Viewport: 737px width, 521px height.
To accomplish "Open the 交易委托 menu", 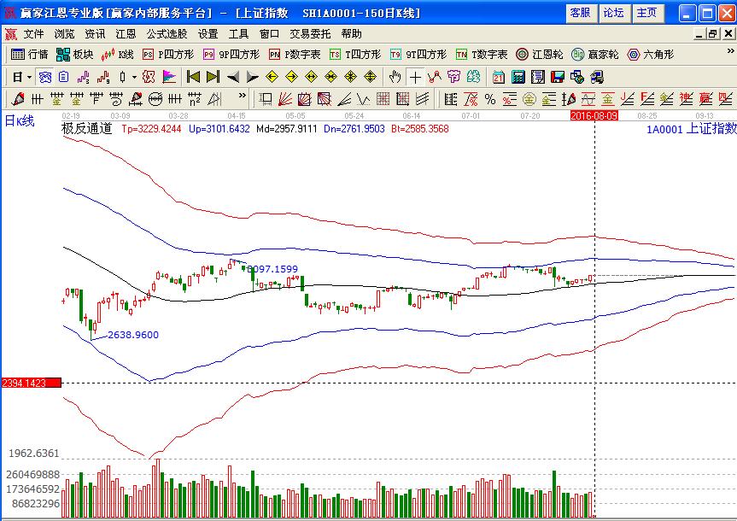I will pyautogui.click(x=311, y=34).
